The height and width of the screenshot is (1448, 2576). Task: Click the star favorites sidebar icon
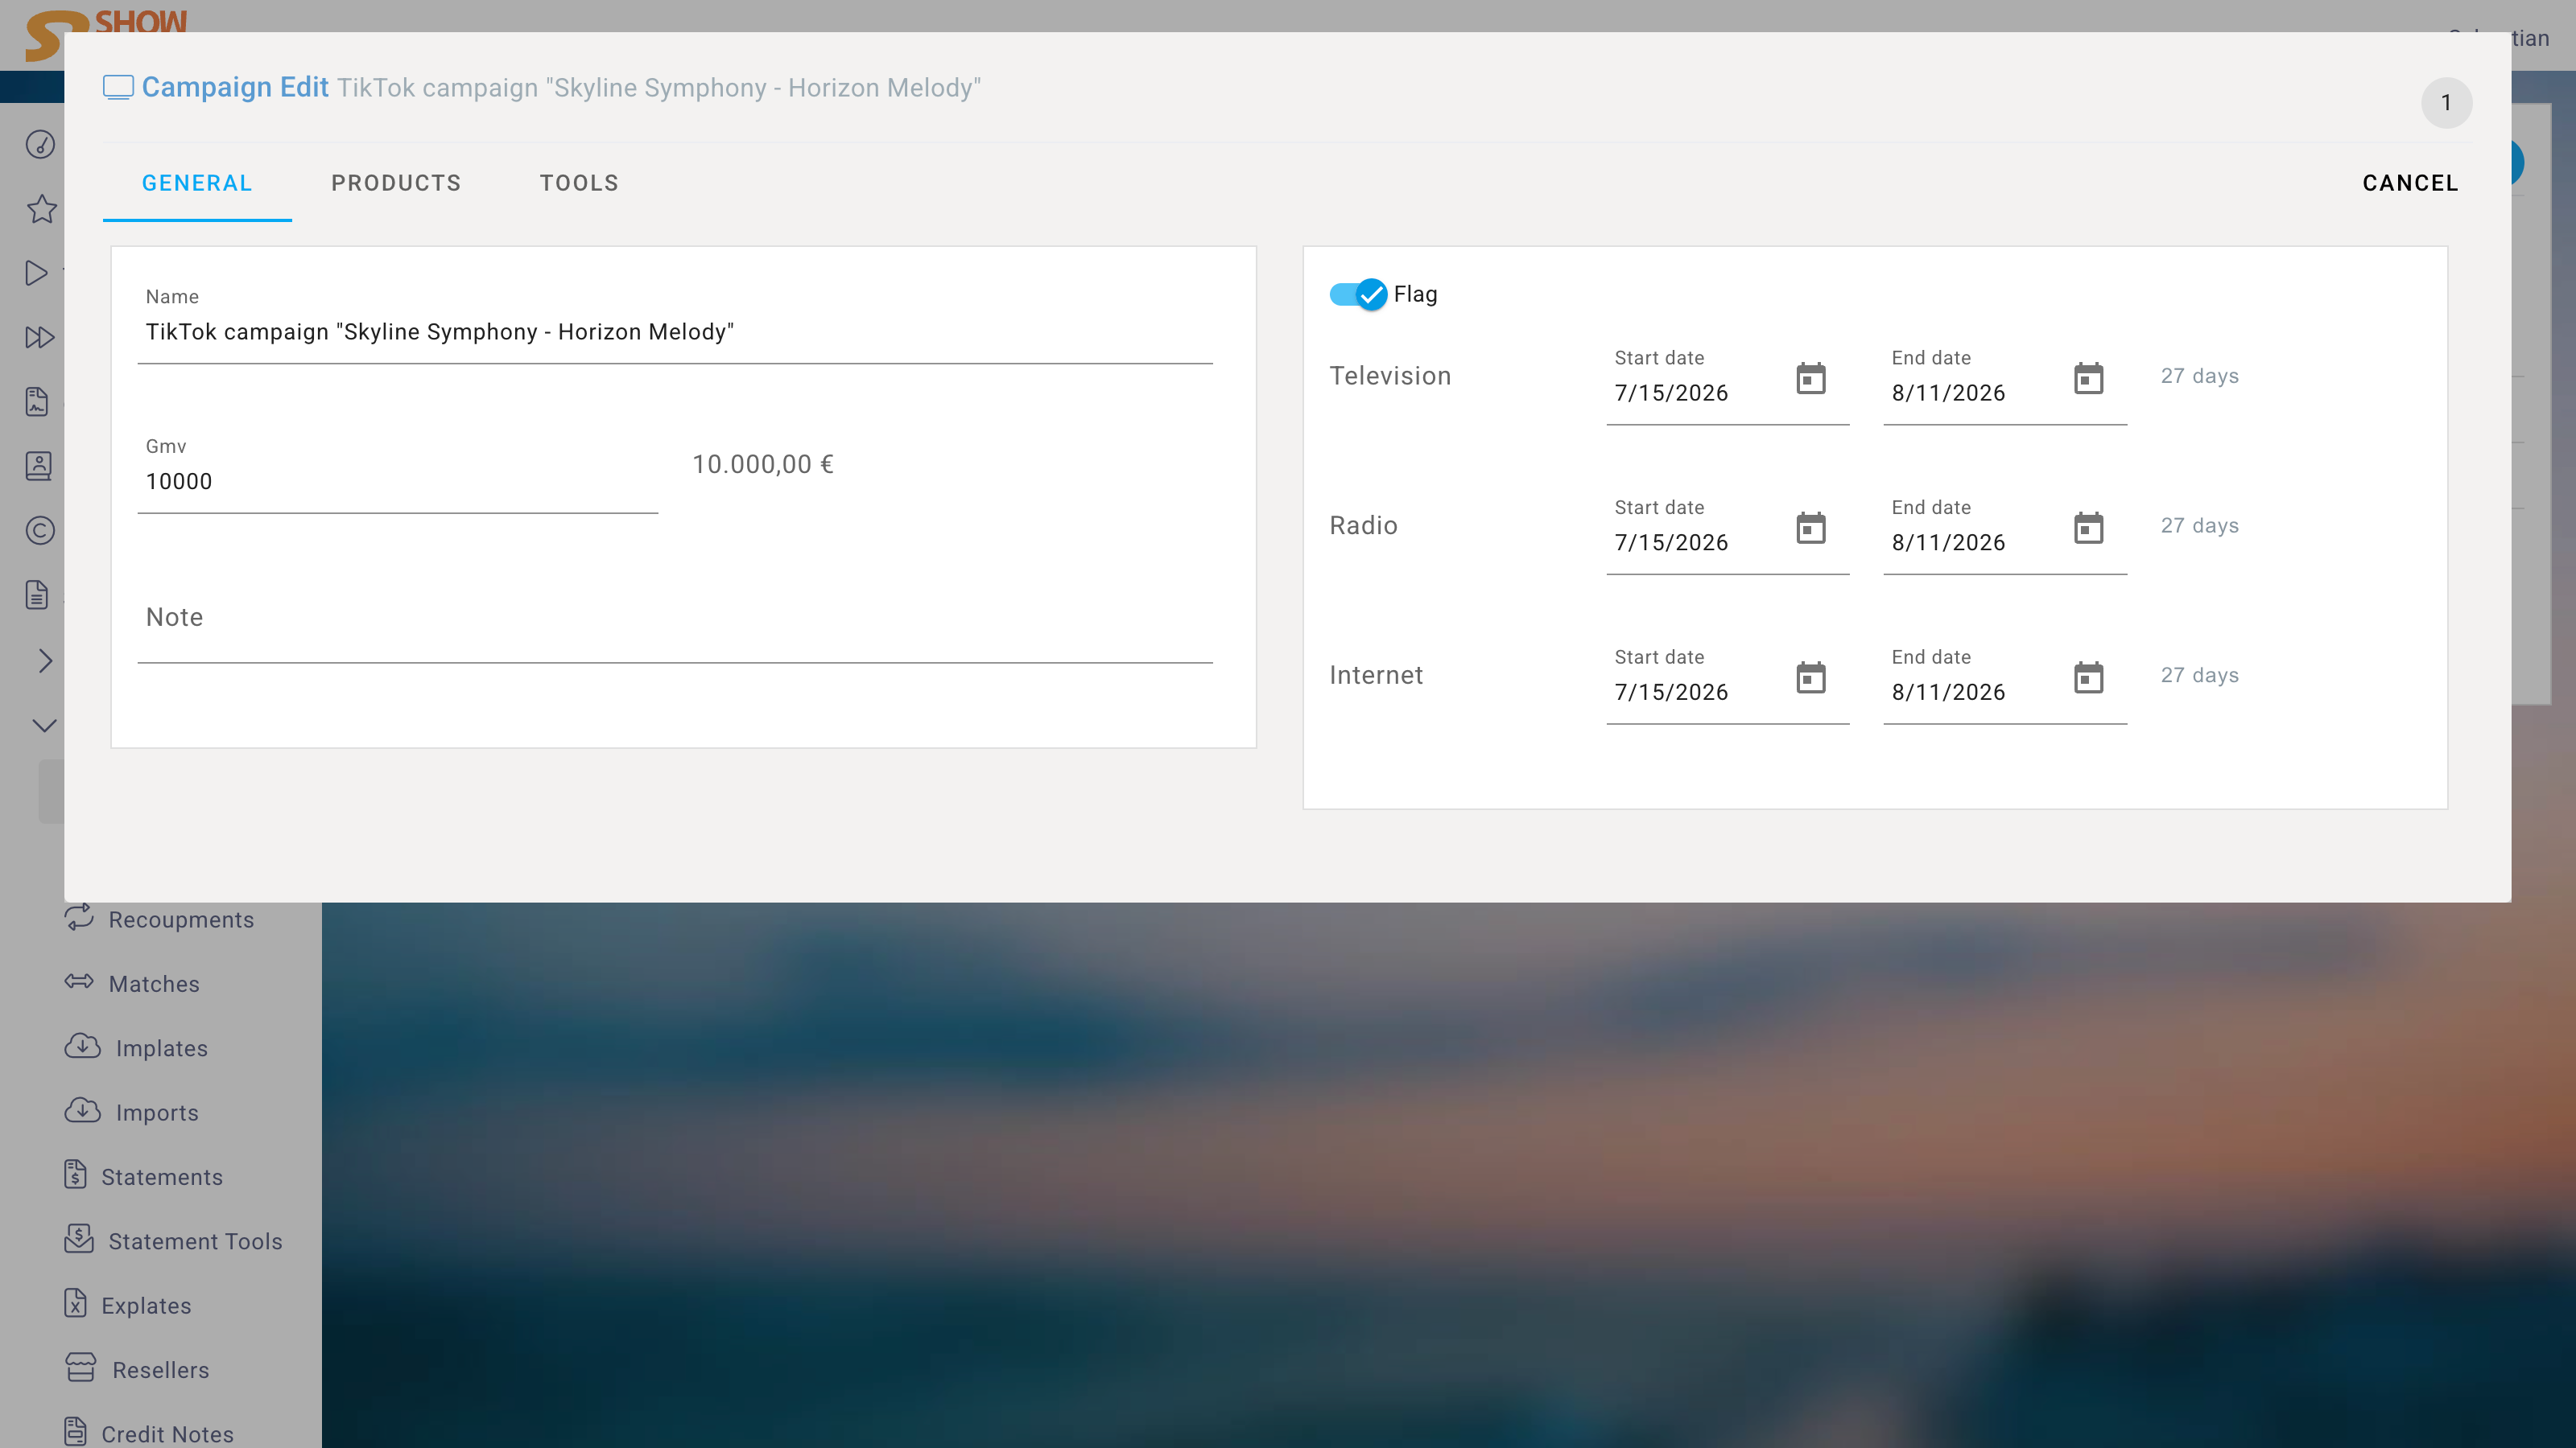click(x=41, y=209)
